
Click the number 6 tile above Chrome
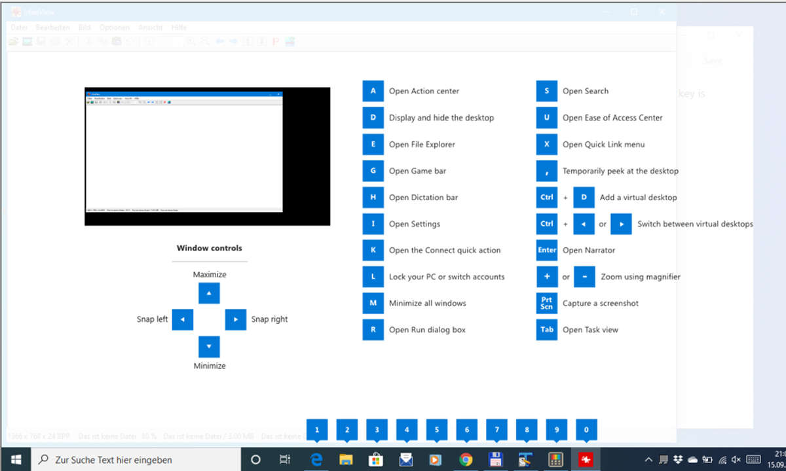point(466,430)
